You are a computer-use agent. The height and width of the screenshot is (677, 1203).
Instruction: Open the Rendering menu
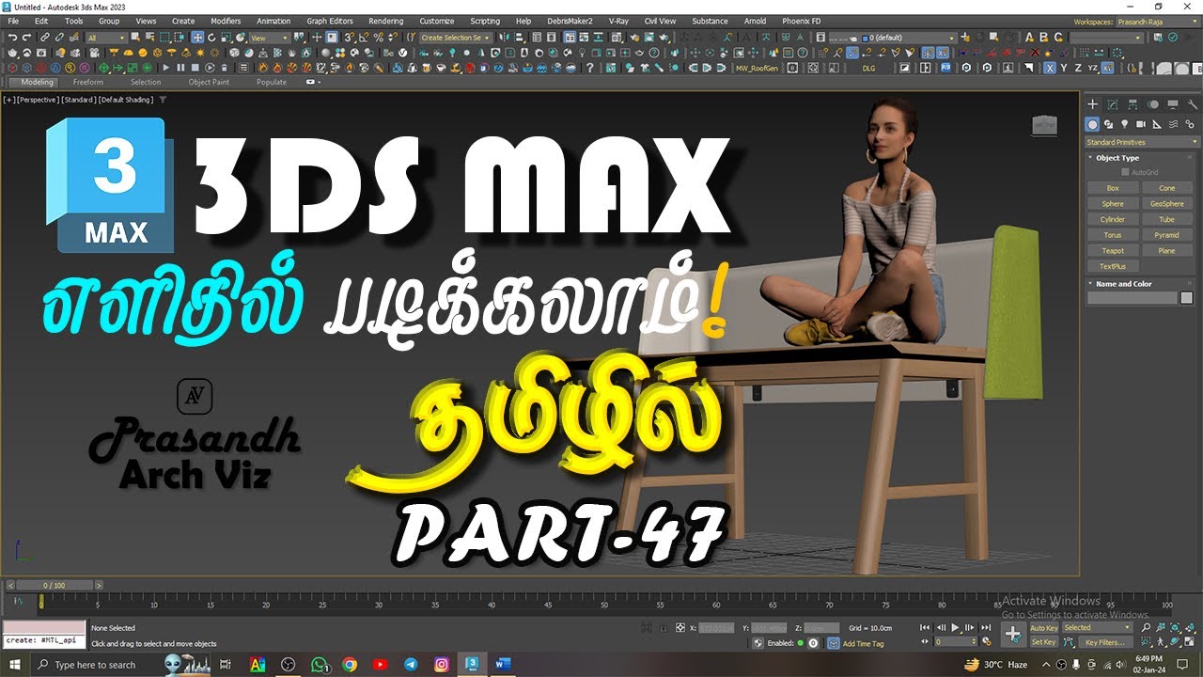click(385, 21)
